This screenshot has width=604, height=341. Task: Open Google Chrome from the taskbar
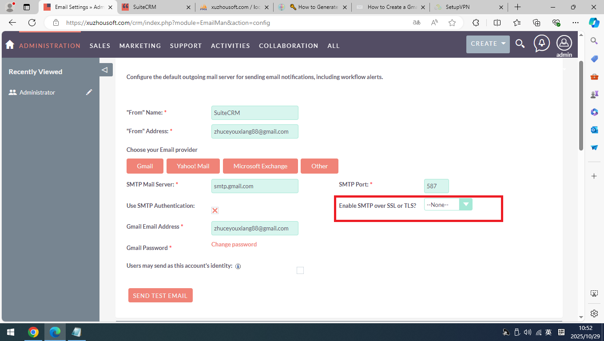click(33, 332)
